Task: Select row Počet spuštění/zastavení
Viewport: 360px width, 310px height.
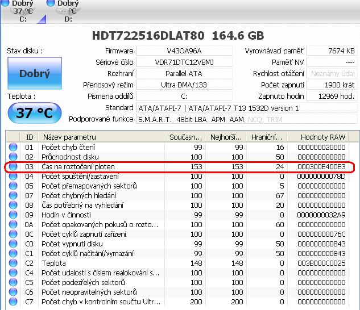Action: pos(177,176)
